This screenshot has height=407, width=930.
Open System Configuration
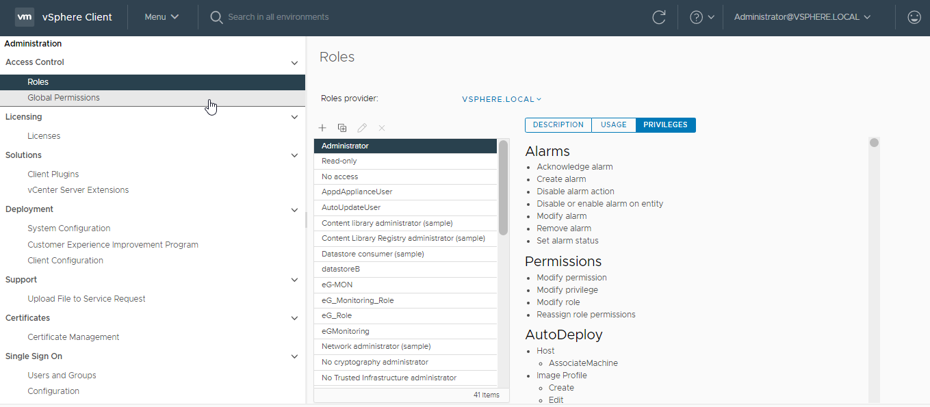[x=68, y=228]
